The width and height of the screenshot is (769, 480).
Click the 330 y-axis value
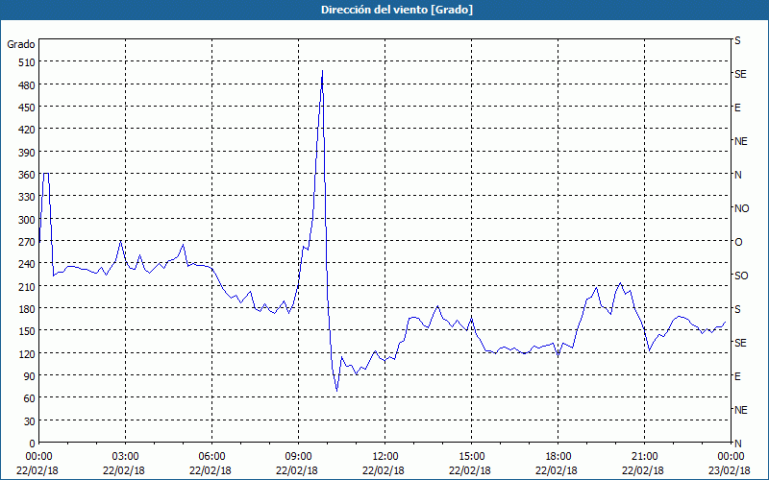point(26,197)
